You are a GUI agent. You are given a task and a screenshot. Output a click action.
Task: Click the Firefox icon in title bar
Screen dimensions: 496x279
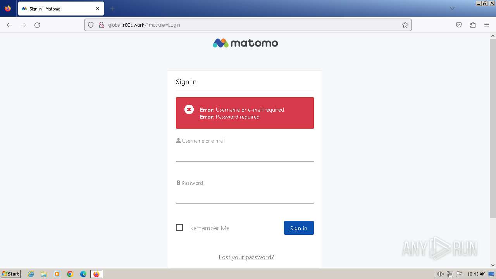(8, 8)
